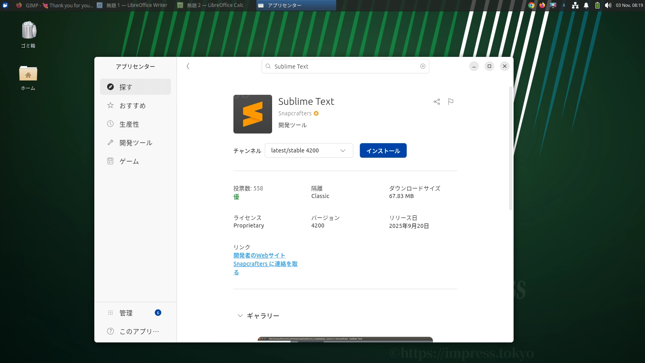Screen dimensions: 645x363
Task: Click the report flag icon
Action: tap(451, 102)
